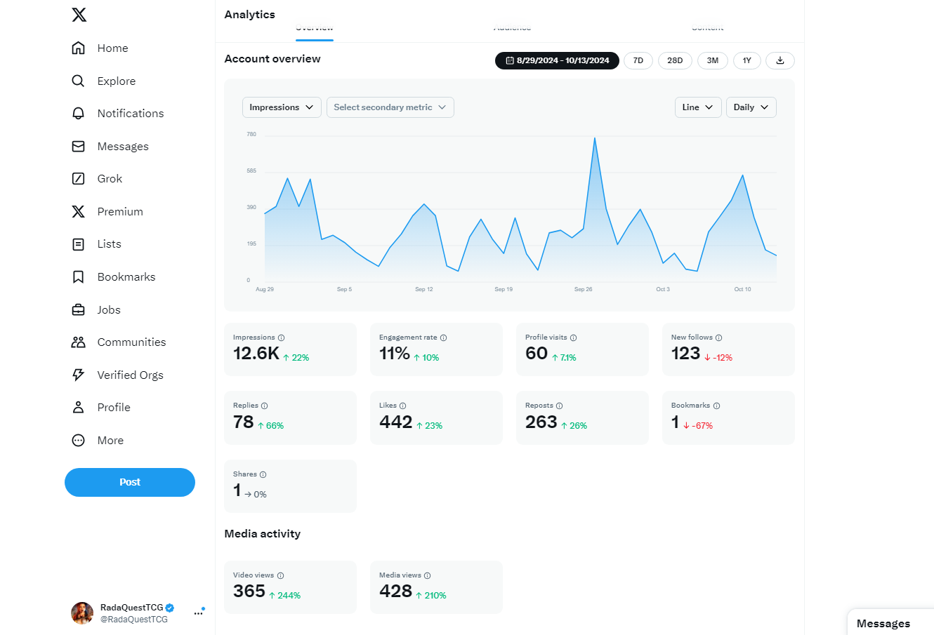Click info icon beside Profile visits

pyautogui.click(x=574, y=337)
